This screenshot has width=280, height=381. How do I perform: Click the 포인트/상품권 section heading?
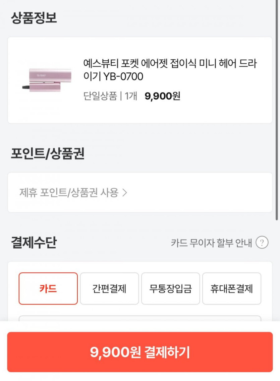[48, 153]
